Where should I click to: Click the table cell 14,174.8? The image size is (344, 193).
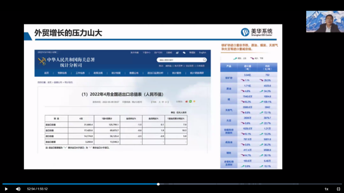[88, 136]
